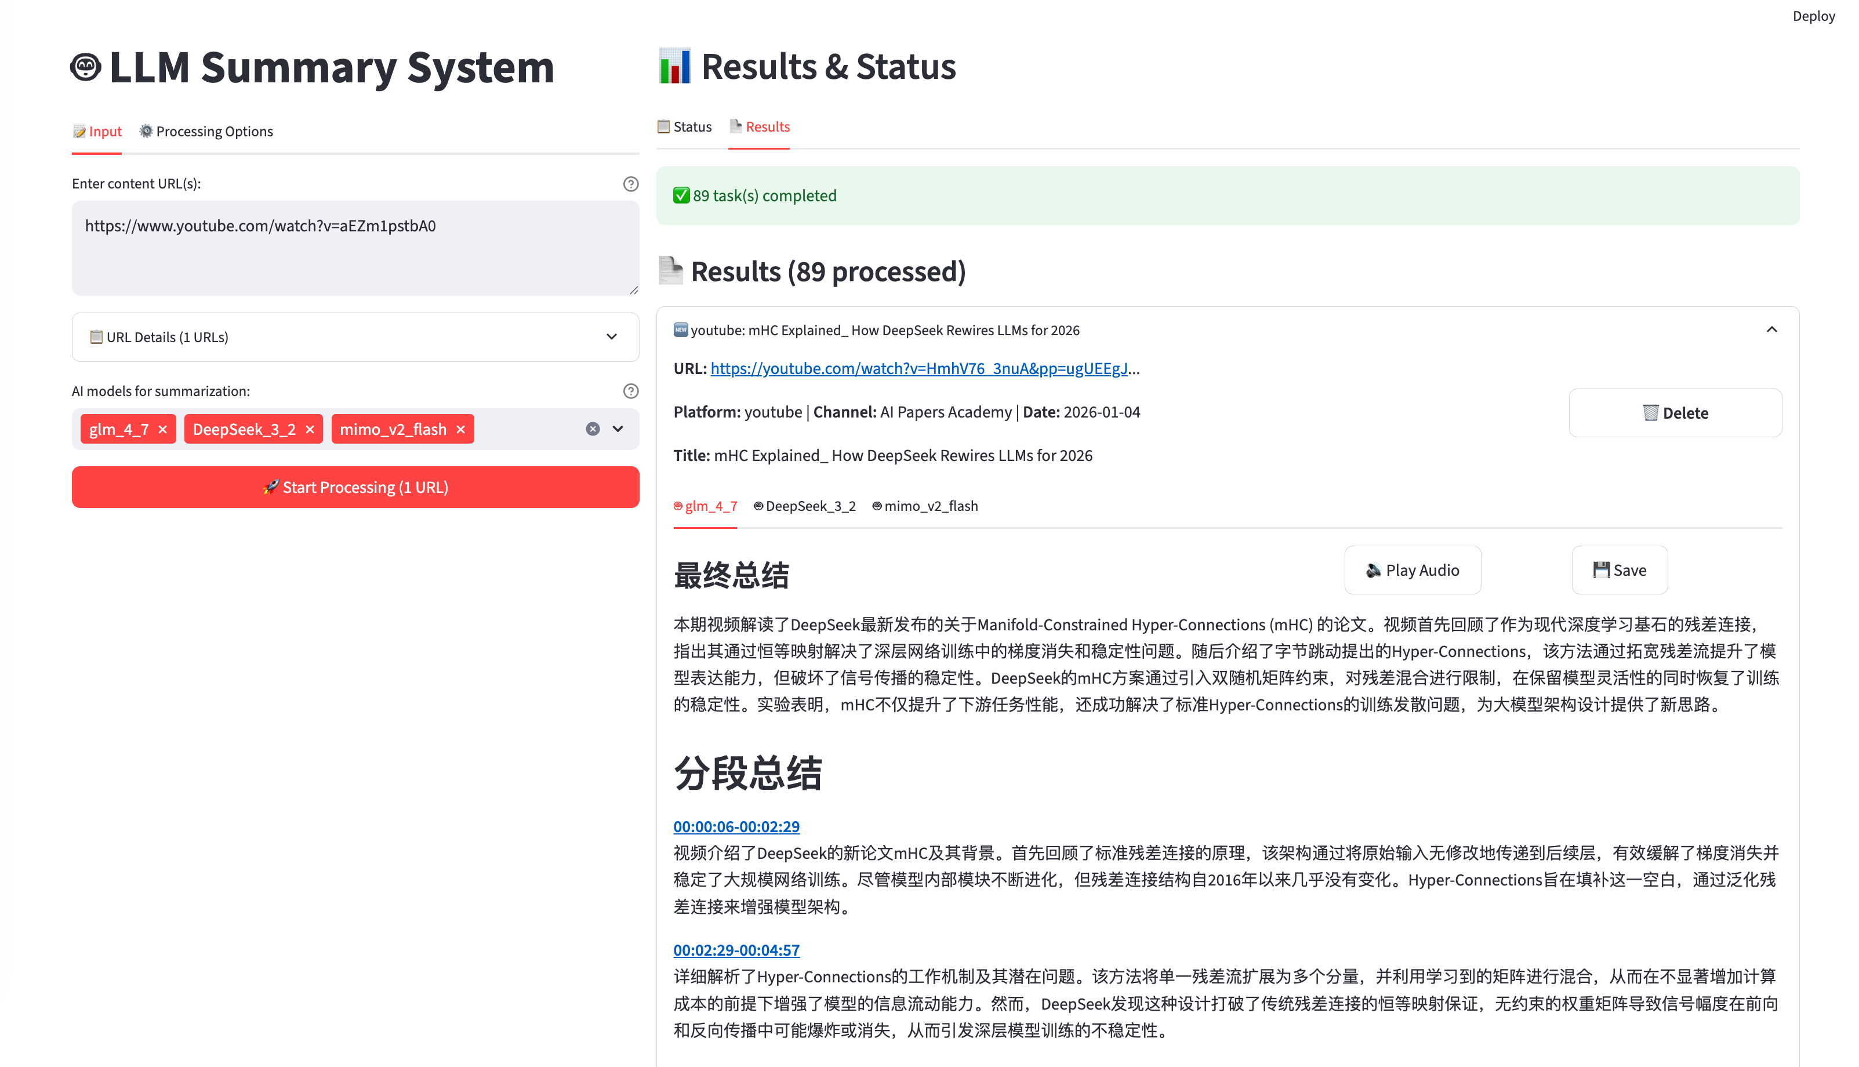This screenshot has width=1859, height=1067.
Task: Collapse the mHC Explained youtube result
Action: [1771, 330]
